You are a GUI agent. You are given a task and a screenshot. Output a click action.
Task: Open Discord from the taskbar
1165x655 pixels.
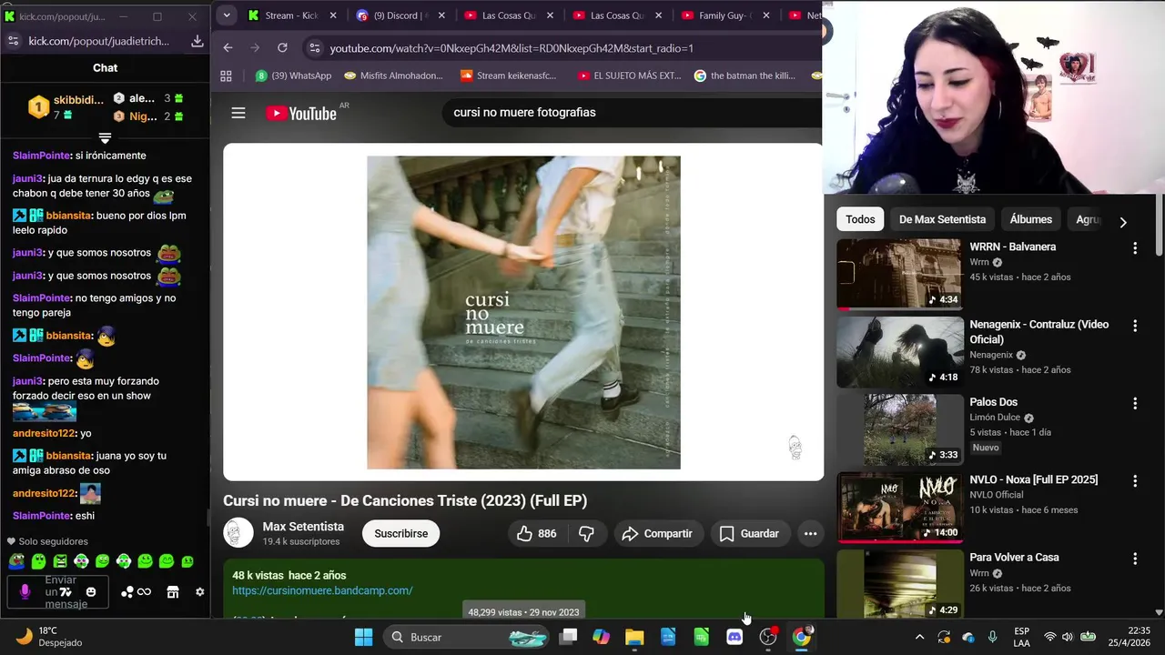[734, 637]
